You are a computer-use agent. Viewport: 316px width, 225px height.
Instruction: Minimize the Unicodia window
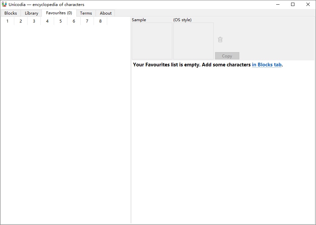[277, 4]
